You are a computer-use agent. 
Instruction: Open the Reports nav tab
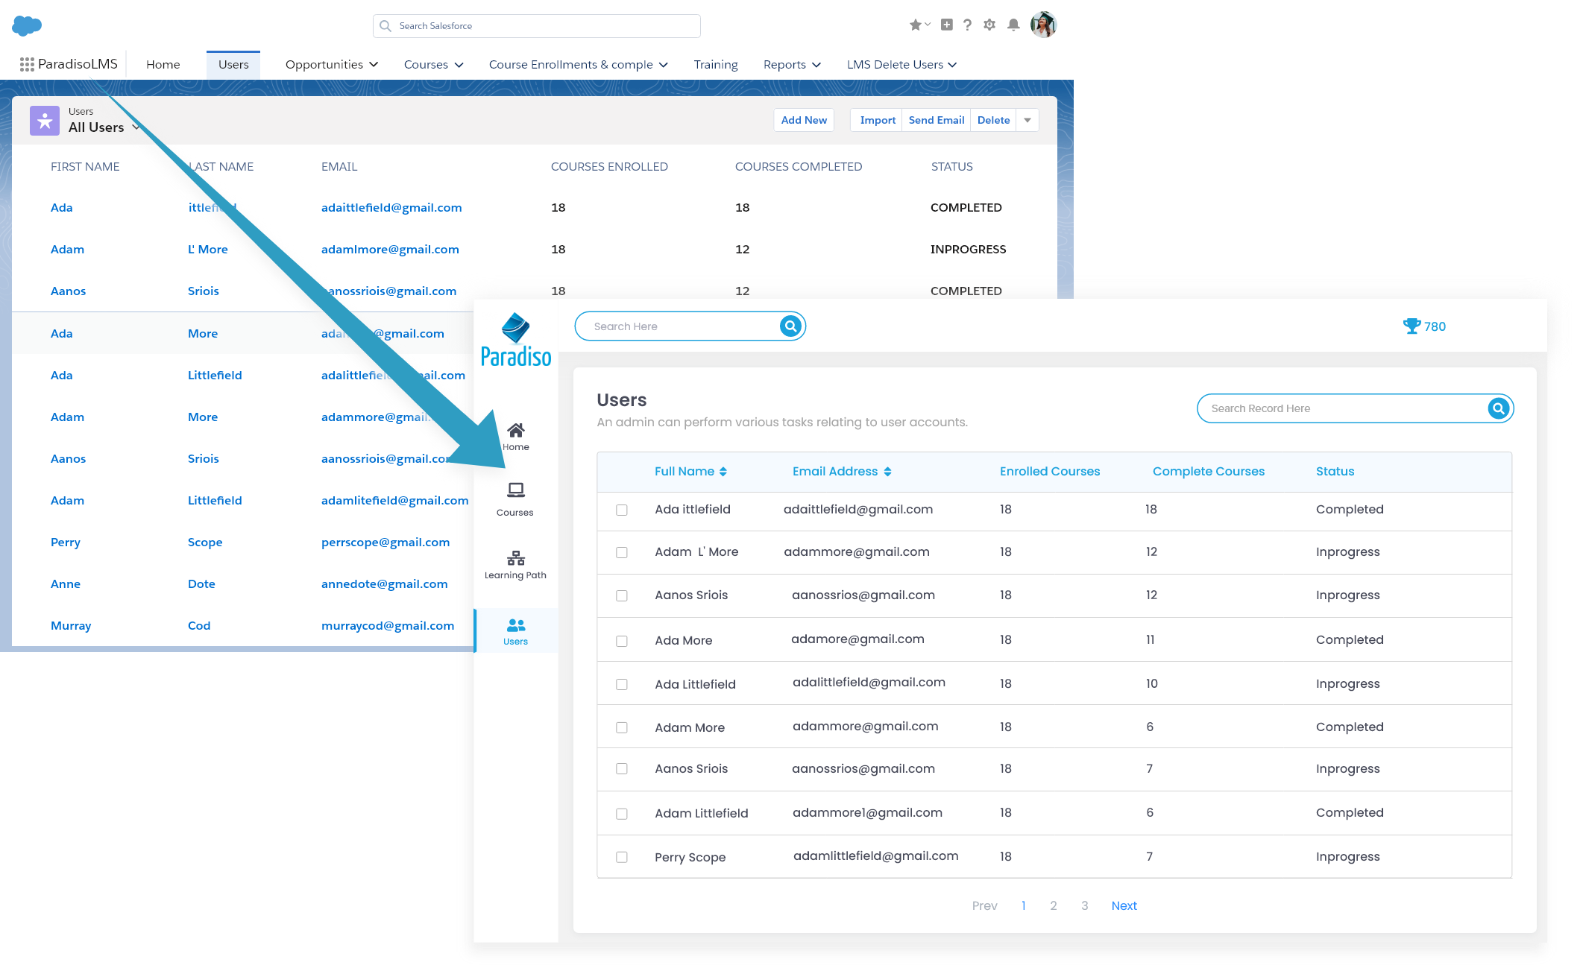coord(784,65)
